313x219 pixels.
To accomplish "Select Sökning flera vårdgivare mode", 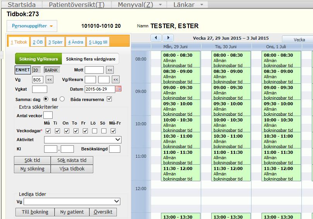I will click(91, 59).
